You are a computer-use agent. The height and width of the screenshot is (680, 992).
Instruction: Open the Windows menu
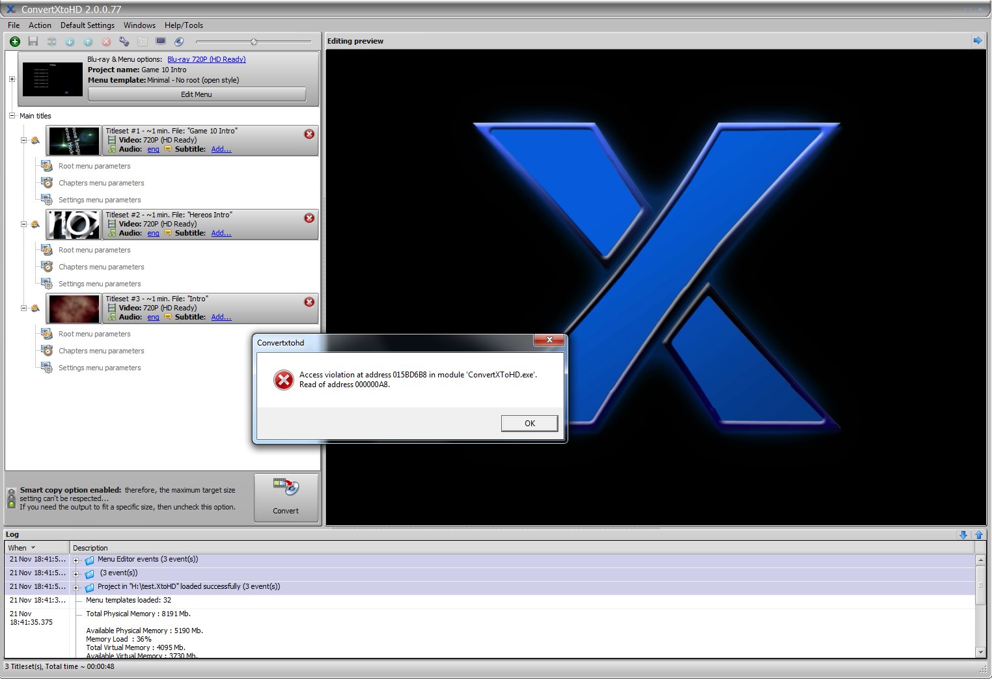pyautogui.click(x=139, y=25)
